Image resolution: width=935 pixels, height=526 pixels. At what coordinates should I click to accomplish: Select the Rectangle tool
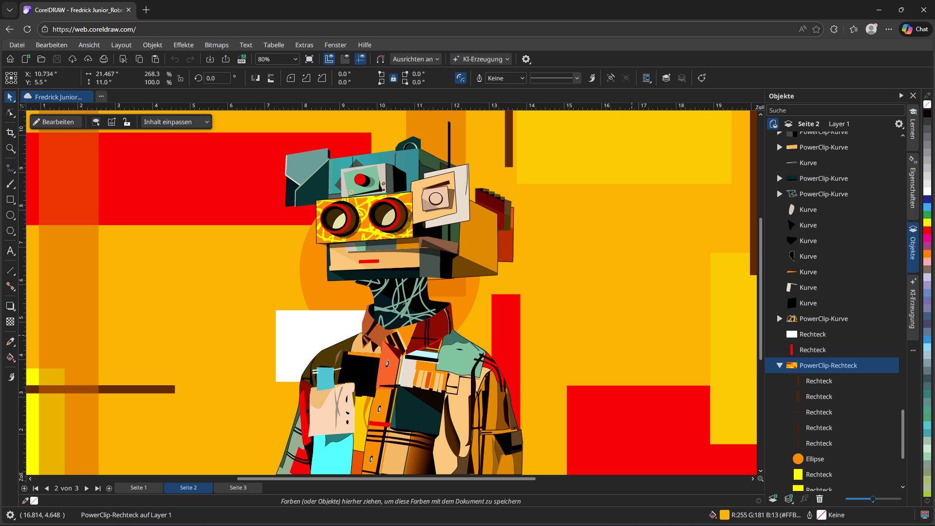[x=11, y=200]
